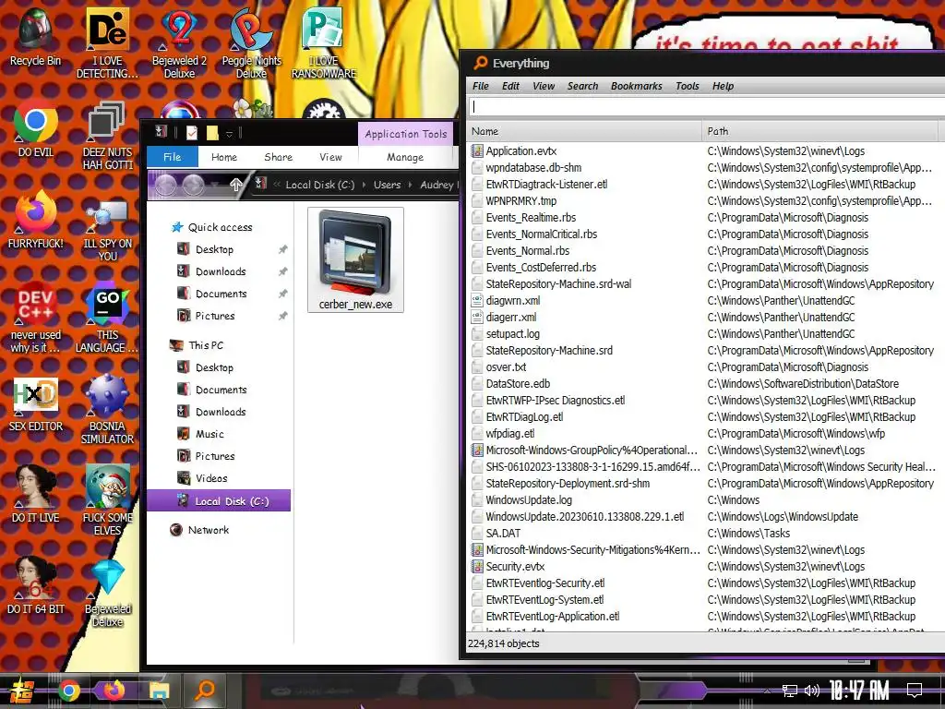Select the cerber_new.exe file thumbnail
Viewport: 945px width, 709px height.
tap(355, 259)
